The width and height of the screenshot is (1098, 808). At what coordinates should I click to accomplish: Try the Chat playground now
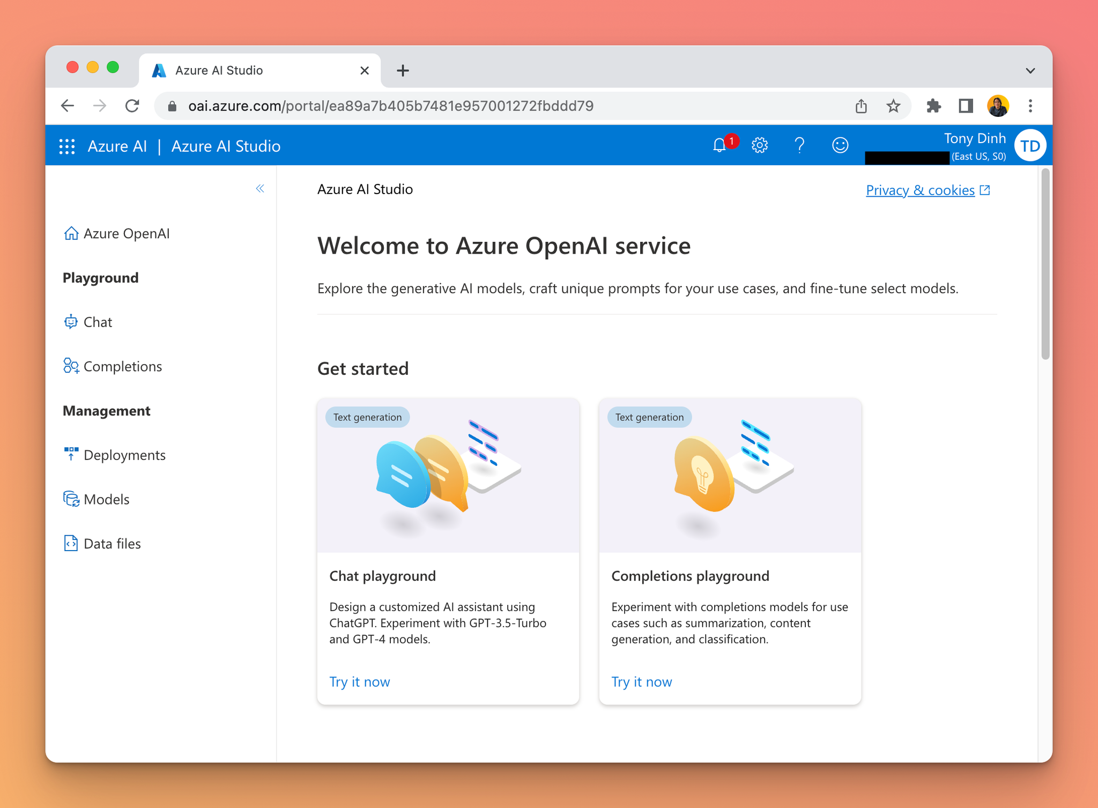point(359,681)
